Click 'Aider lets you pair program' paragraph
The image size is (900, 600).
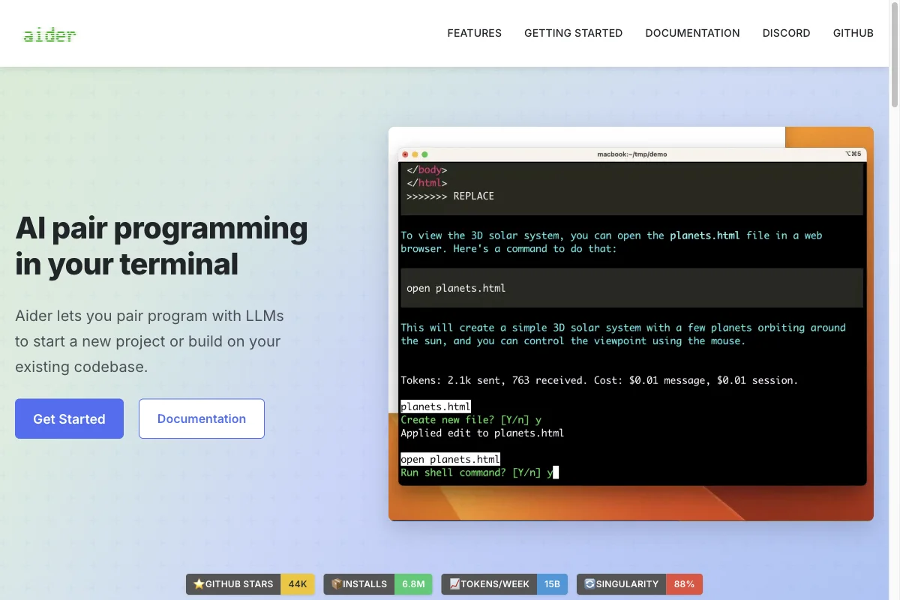150,341
